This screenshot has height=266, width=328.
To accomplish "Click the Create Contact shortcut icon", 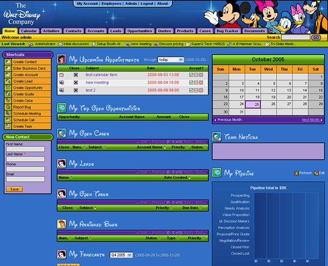I will click(x=8, y=62).
